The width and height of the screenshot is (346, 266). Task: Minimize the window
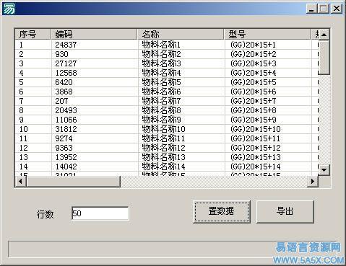pyautogui.click(x=312, y=9)
